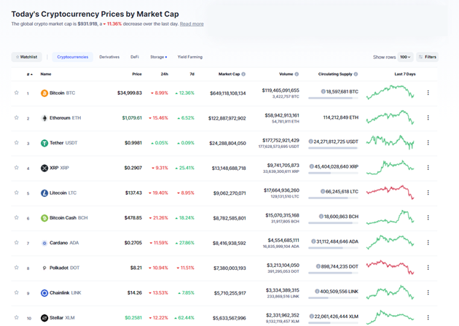
Task: Open more options menu for Bitcoin row
Action: coord(428,93)
